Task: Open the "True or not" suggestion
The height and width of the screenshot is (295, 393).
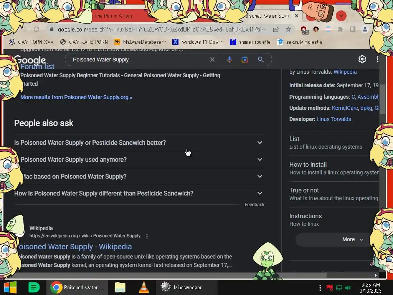Action: (x=334, y=194)
